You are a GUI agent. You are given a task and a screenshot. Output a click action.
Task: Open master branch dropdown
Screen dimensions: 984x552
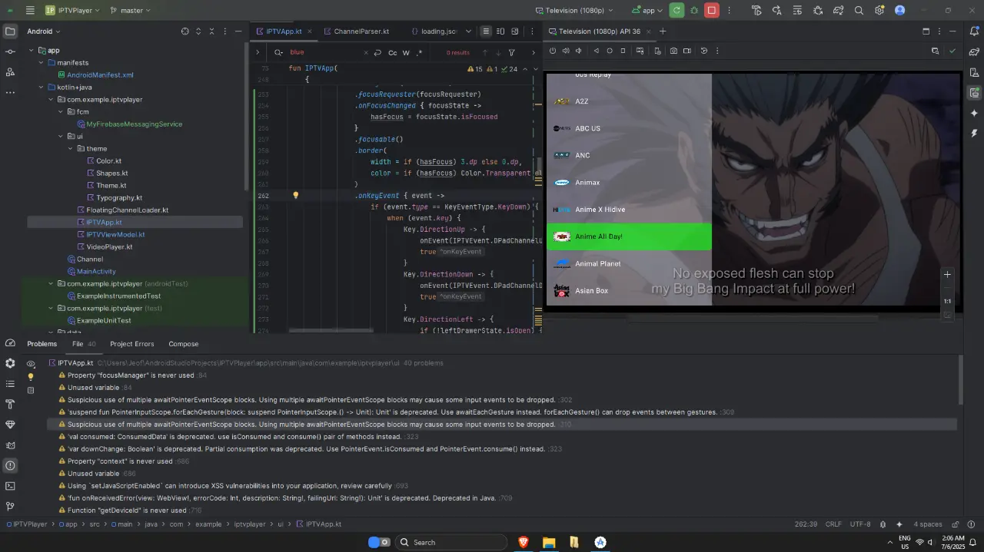[x=130, y=11]
